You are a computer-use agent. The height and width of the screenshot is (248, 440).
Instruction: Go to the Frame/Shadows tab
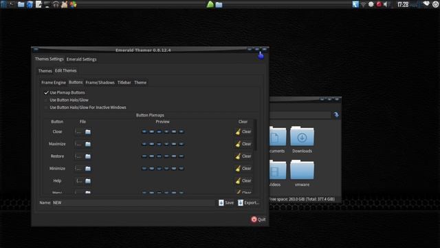[x=100, y=83]
